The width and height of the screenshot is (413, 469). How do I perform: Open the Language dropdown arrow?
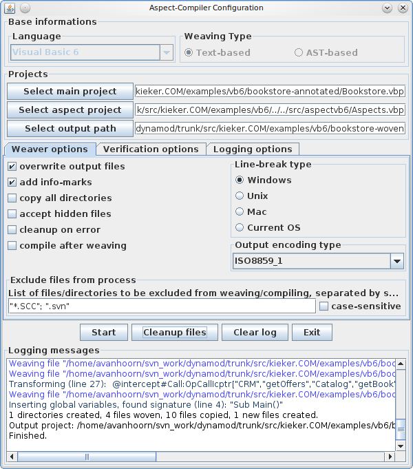click(167, 52)
